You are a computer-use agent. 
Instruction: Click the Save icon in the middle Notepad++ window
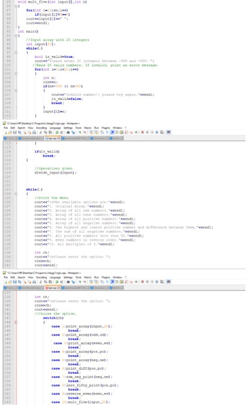(14, 132)
